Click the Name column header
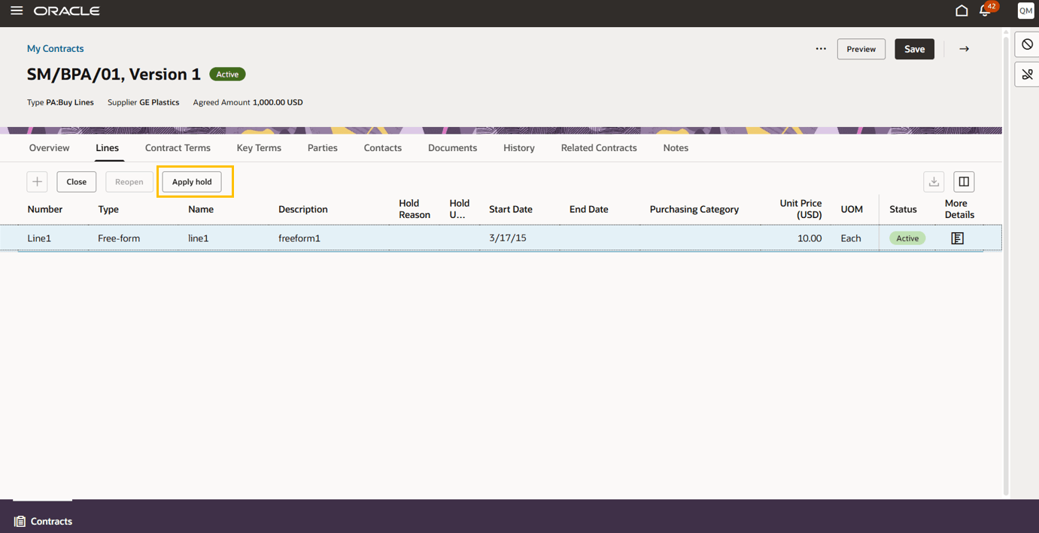 click(x=201, y=209)
